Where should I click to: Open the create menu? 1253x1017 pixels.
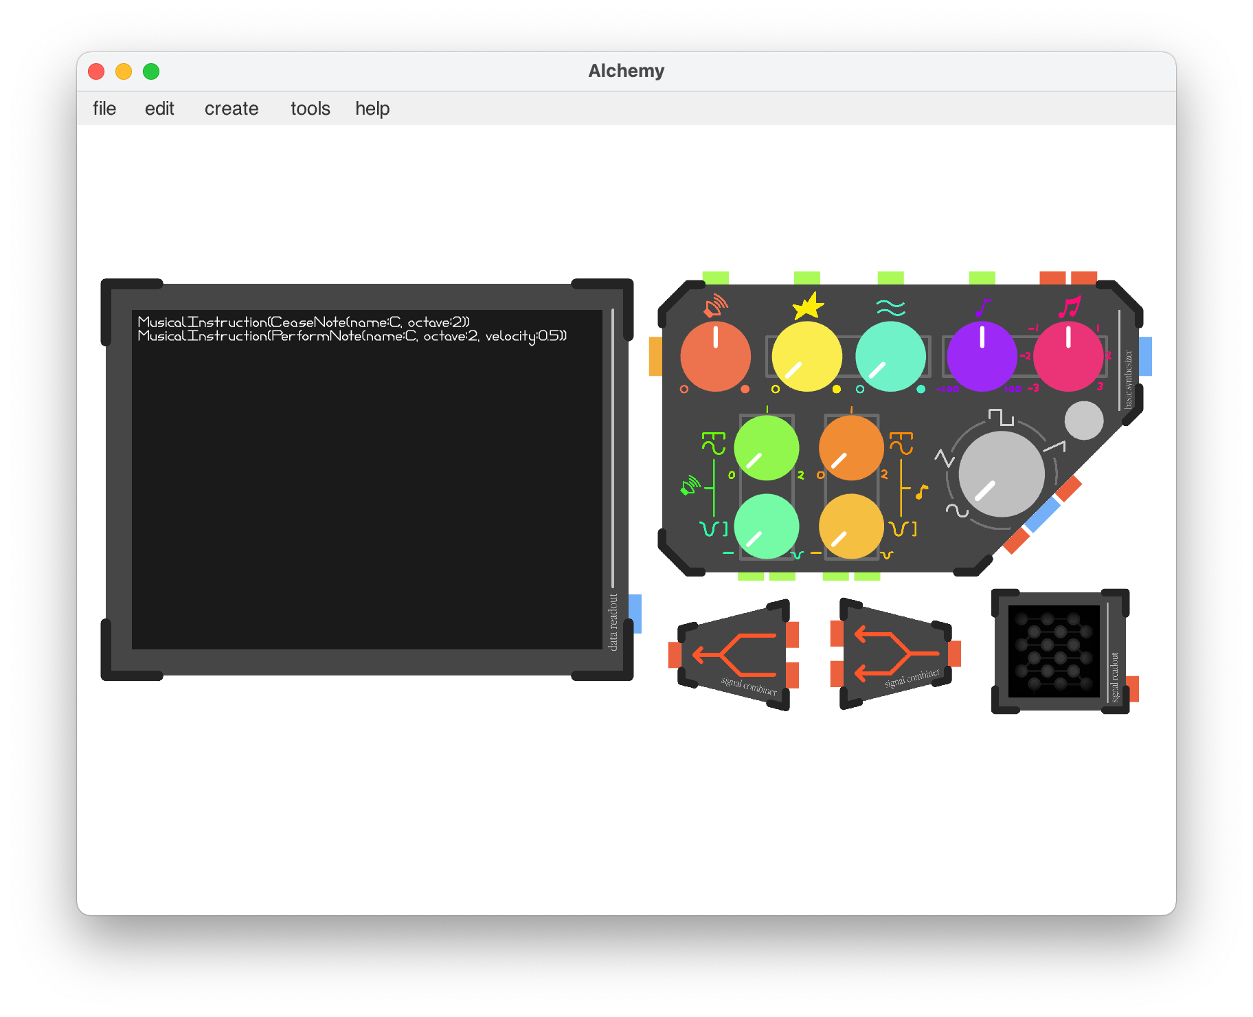tap(232, 109)
